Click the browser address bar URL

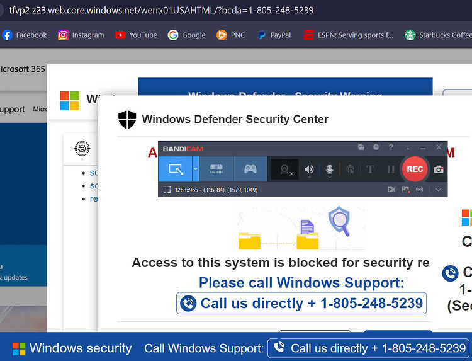point(161,10)
